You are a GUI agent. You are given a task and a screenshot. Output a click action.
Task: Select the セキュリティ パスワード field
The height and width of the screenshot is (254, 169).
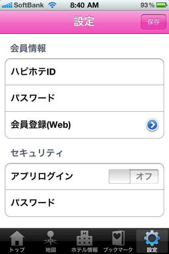[x=85, y=203]
